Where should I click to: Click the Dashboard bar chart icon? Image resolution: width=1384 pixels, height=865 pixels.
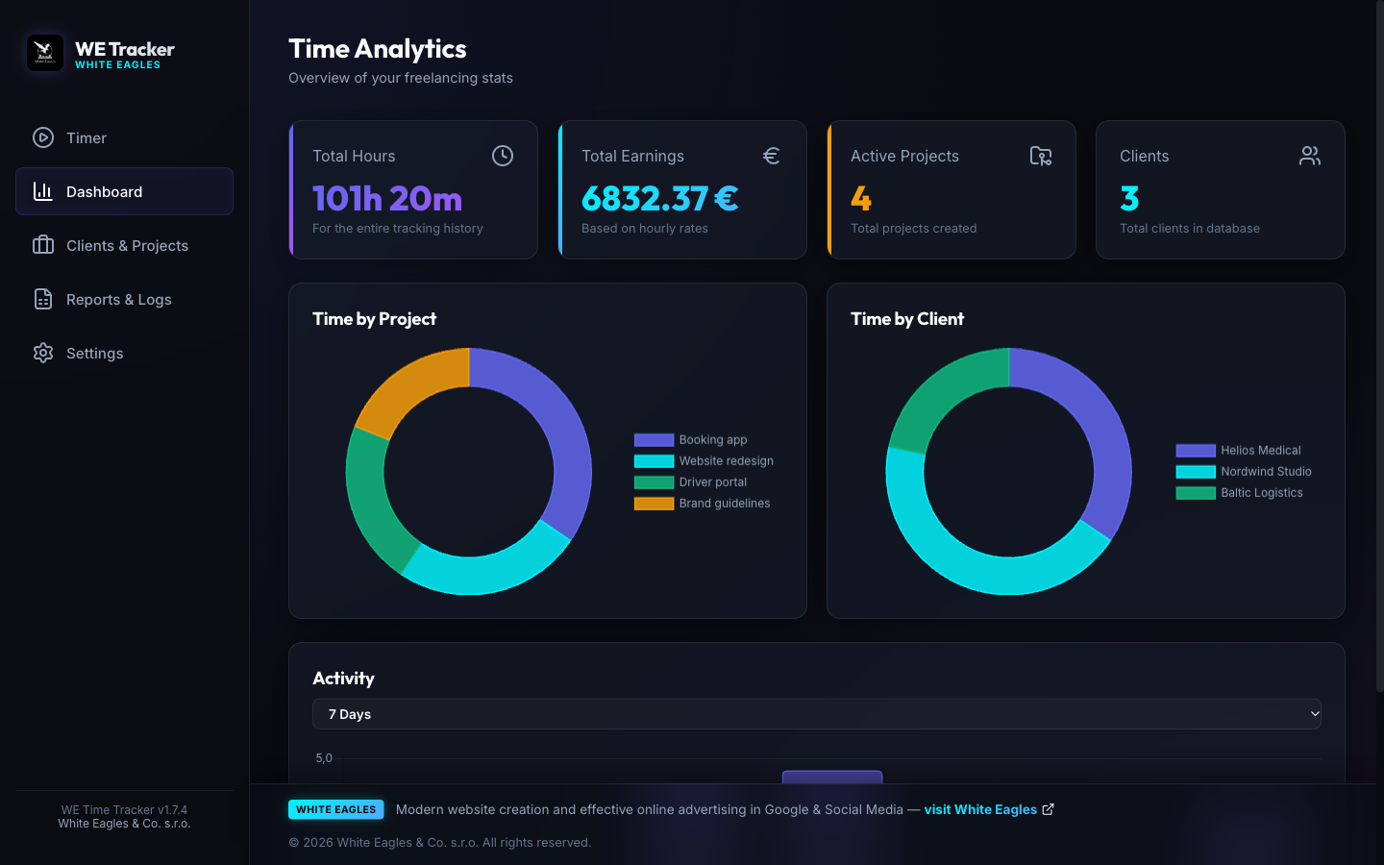click(43, 191)
